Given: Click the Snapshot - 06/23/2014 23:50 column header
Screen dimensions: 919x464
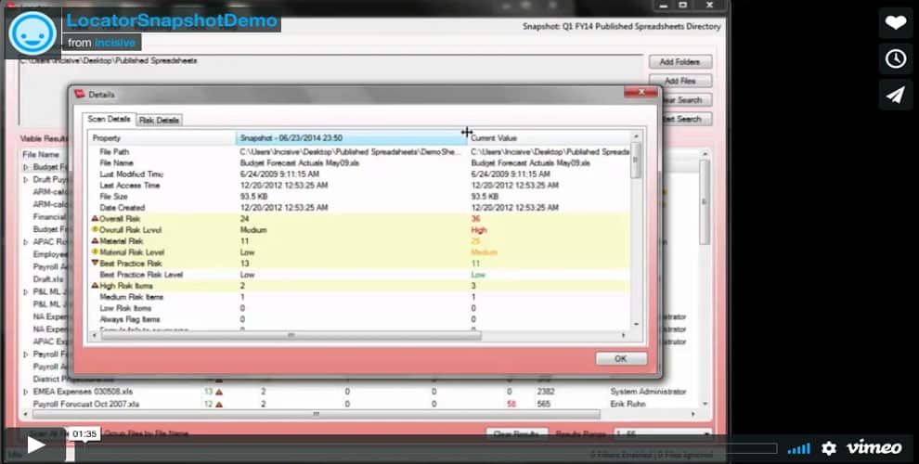Looking at the screenshot, I should pos(351,138).
